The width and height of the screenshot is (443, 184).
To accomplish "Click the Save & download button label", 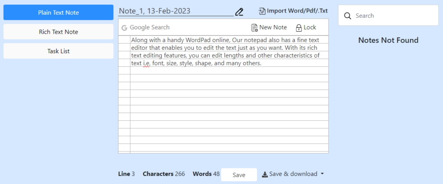I will 293,174.
